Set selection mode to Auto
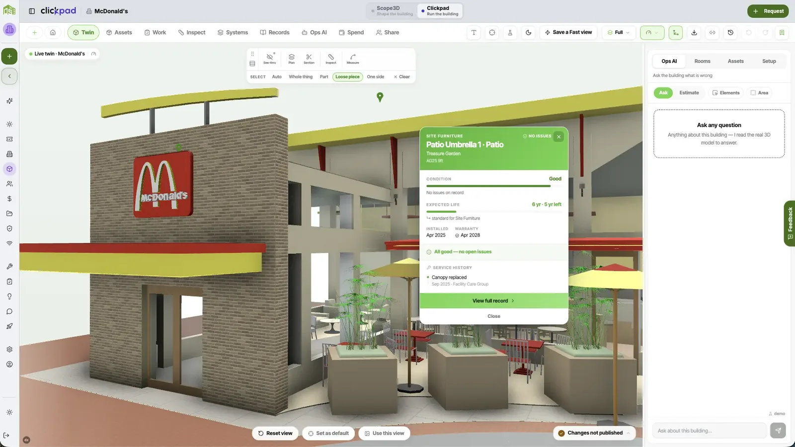This screenshot has width=795, height=447. pyautogui.click(x=277, y=77)
